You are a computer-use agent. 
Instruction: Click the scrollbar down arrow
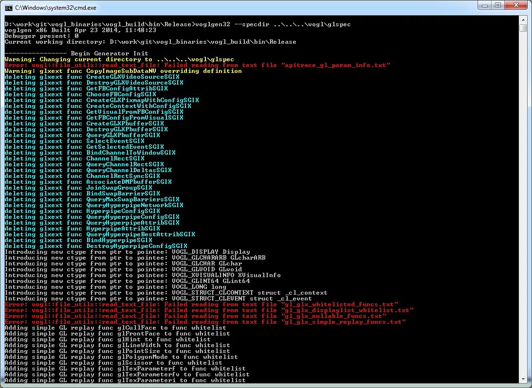523,379
